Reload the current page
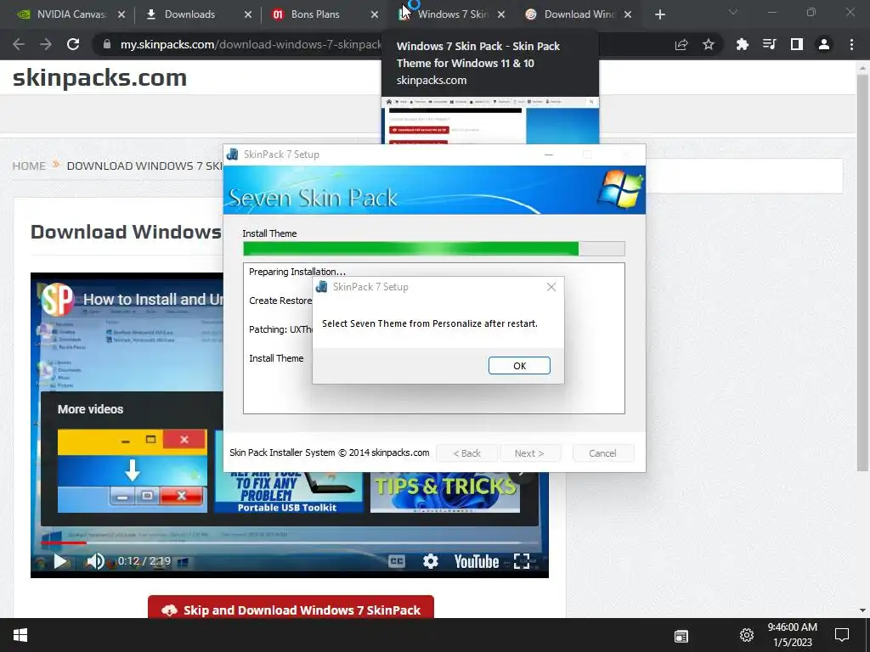Screen dimensions: 870x652 coord(73,44)
